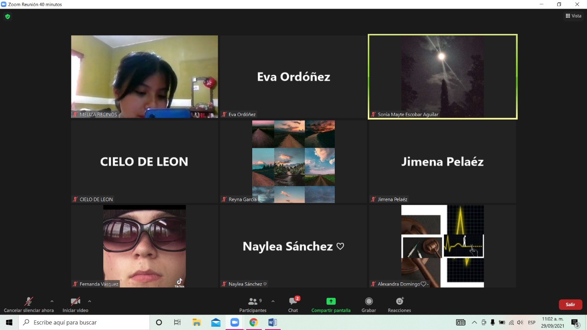Open File Explorer from the taskbar

click(x=197, y=323)
